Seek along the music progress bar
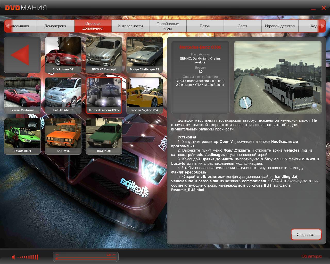Viewport: 330px width, 264px height. [x=86, y=259]
